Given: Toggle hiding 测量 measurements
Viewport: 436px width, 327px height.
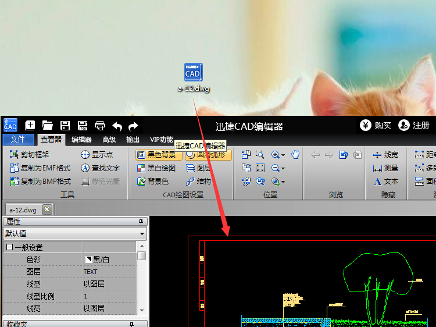Looking at the screenshot, I should tap(385, 168).
